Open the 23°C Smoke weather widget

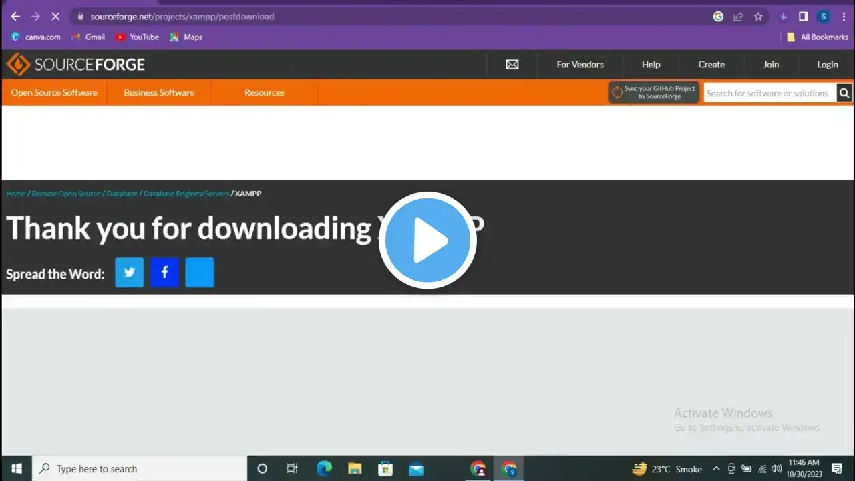tap(667, 468)
